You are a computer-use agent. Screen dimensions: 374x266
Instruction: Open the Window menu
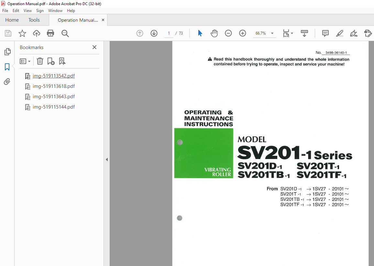pyautogui.click(x=55, y=10)
